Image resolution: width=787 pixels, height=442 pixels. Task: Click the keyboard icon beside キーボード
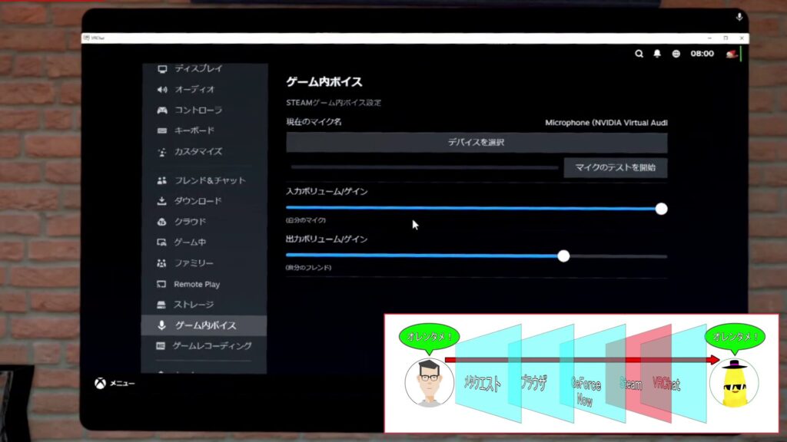point(162,130)
